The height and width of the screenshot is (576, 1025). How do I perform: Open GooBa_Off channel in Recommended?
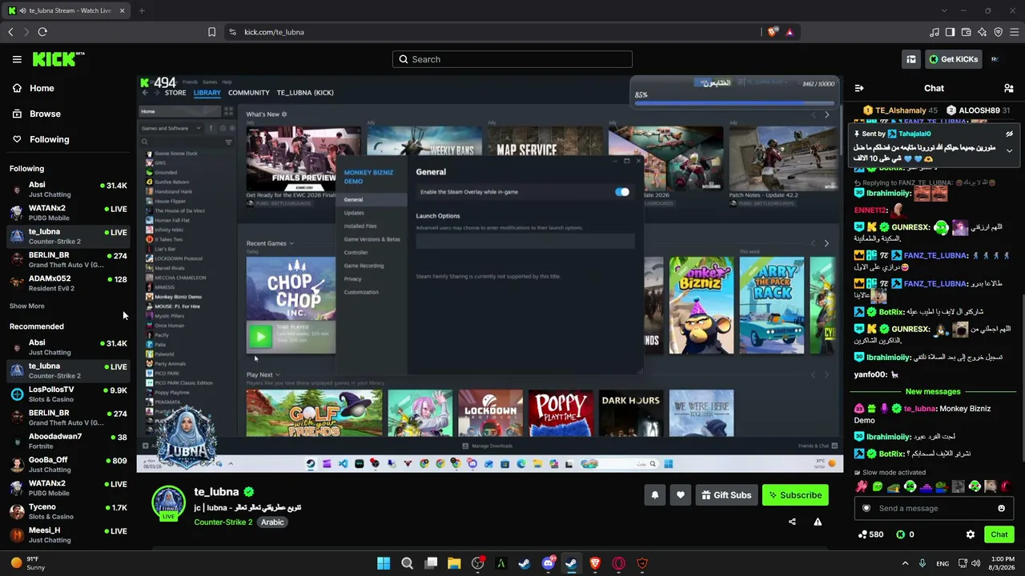[68, 465]
